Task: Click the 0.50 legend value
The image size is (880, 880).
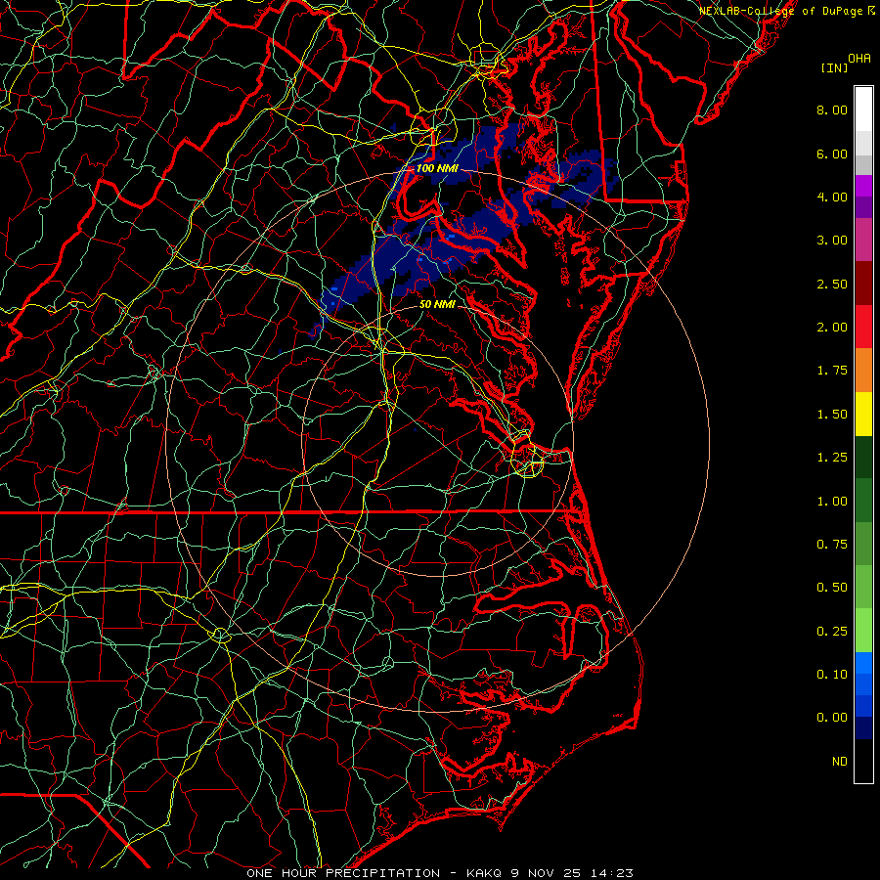Action: pos(832,588)
